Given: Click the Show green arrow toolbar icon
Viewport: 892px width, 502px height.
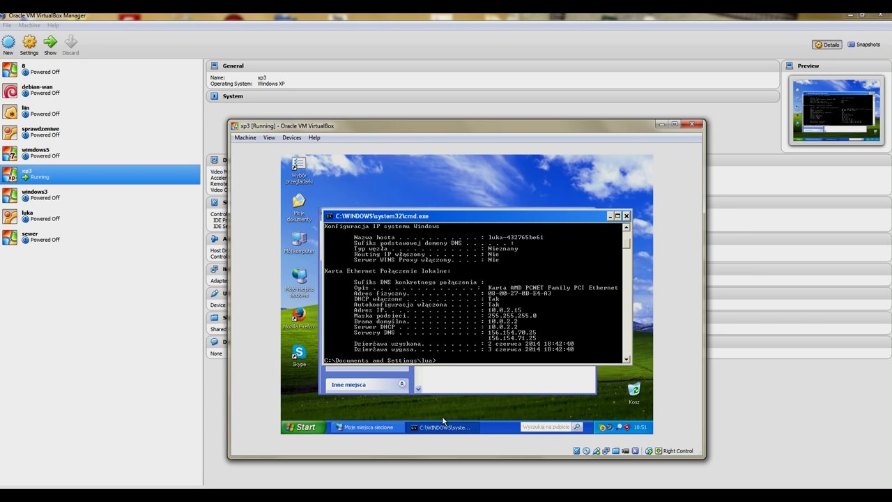Looking at the screenshot, I should point(50,42).
